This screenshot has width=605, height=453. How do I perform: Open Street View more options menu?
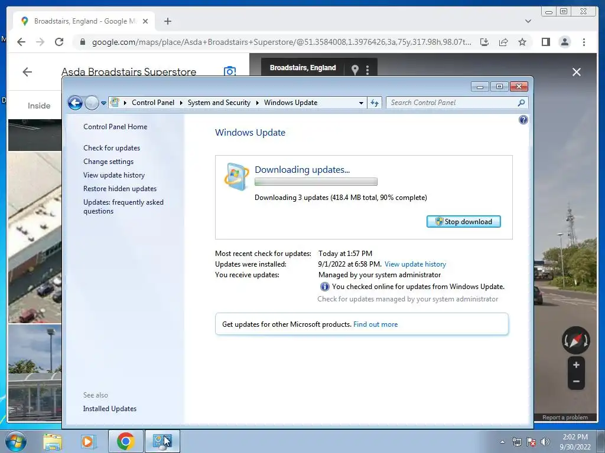[x=367, y=70]
